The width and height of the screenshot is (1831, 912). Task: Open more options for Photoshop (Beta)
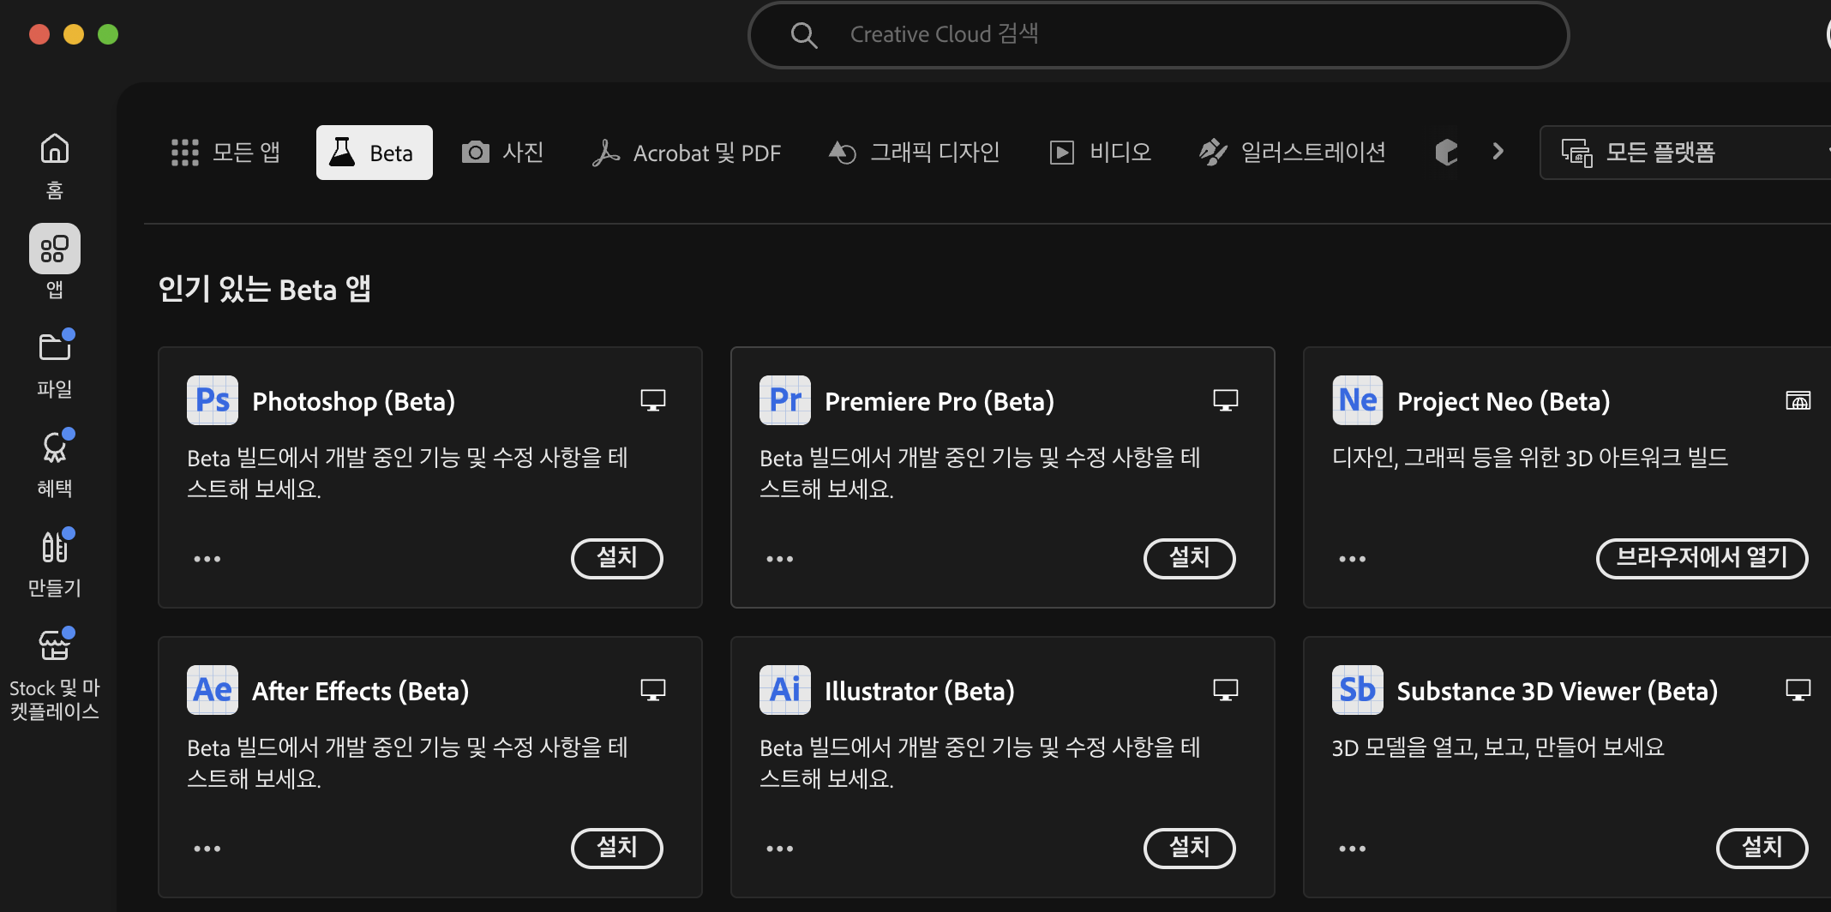pos(207,559)
